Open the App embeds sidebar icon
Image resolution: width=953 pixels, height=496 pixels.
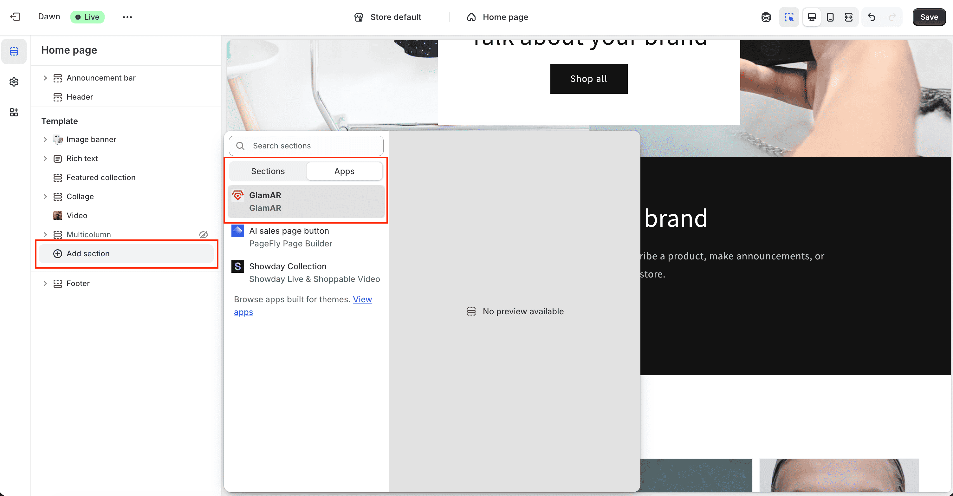click(x=14, y=112)
